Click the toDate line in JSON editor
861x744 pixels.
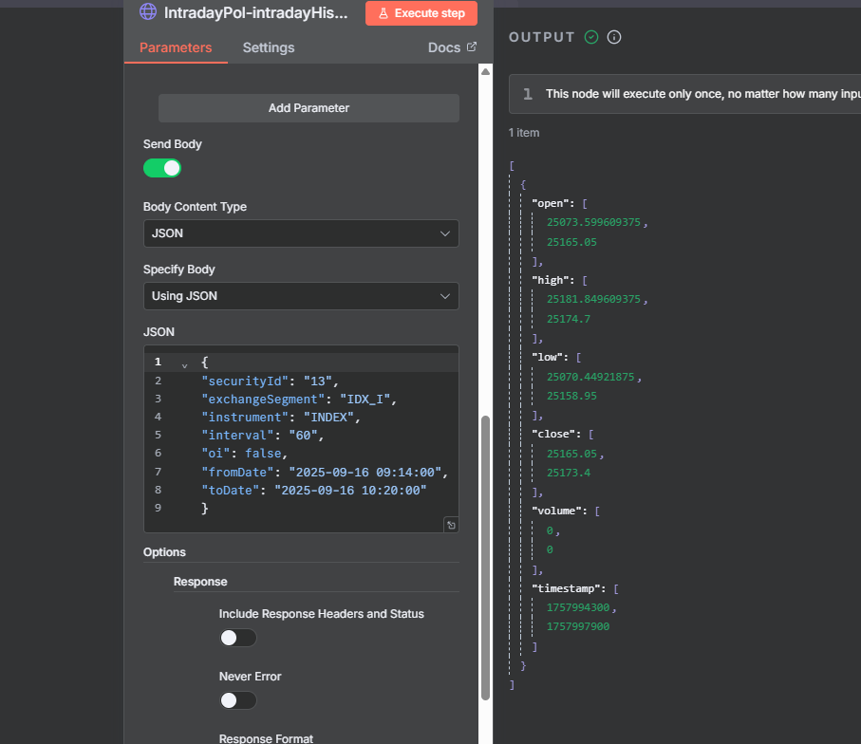[x=313, y=490]
